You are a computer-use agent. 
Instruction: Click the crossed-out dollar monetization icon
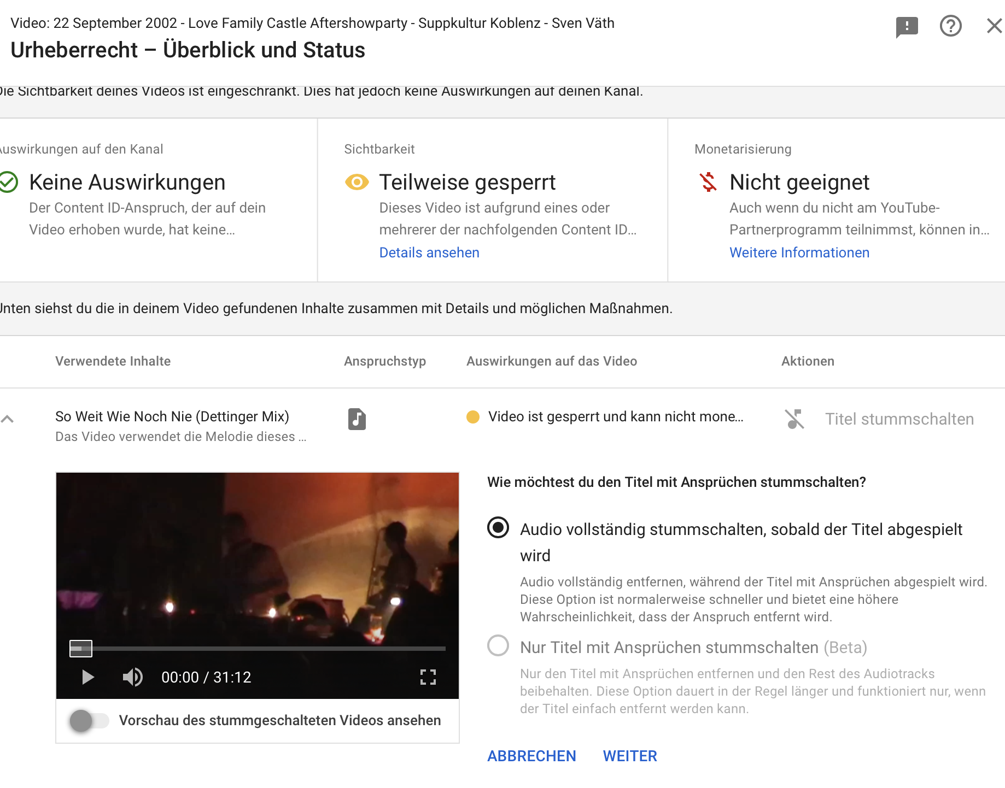click(x=708, y=182)
